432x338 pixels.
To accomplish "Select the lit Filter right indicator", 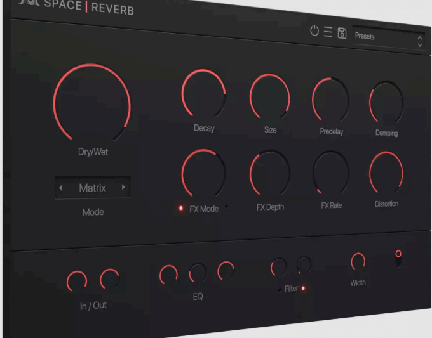I will click(303, 288).
